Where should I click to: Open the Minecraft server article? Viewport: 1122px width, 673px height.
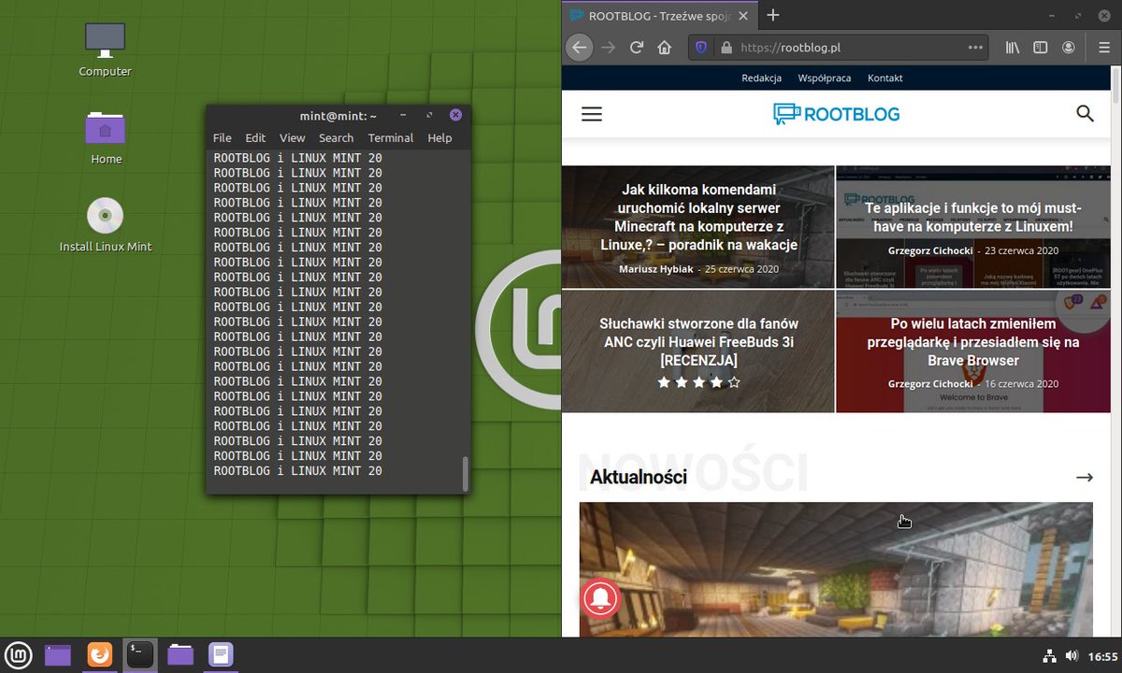click(698, 218)
